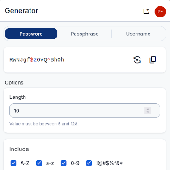This screenshot has height=170, width=170.
Task: Click the pop out to new window icon
Action: pyautogui.click(x=146, y=11)
